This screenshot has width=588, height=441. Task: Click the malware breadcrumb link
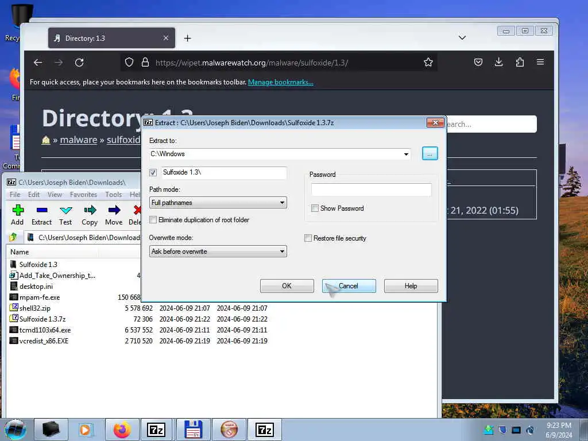point(78,140)
